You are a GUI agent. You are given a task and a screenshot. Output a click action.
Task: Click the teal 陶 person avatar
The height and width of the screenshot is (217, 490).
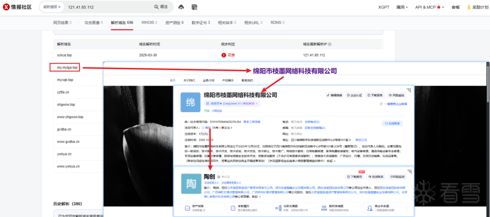point(191,184)
